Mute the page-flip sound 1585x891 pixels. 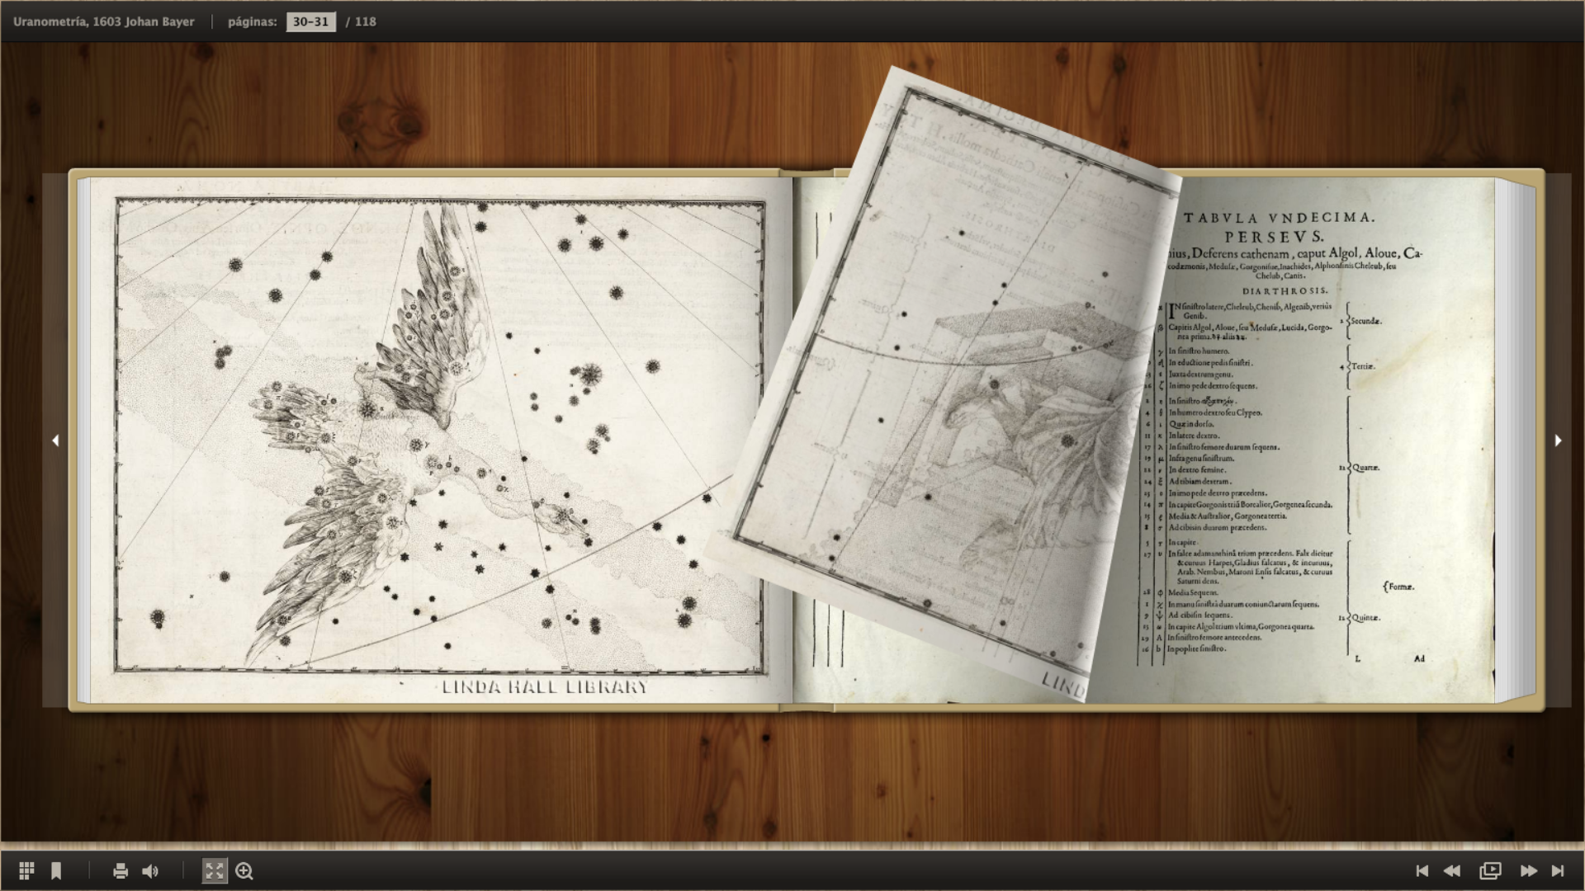click(150, 871)
